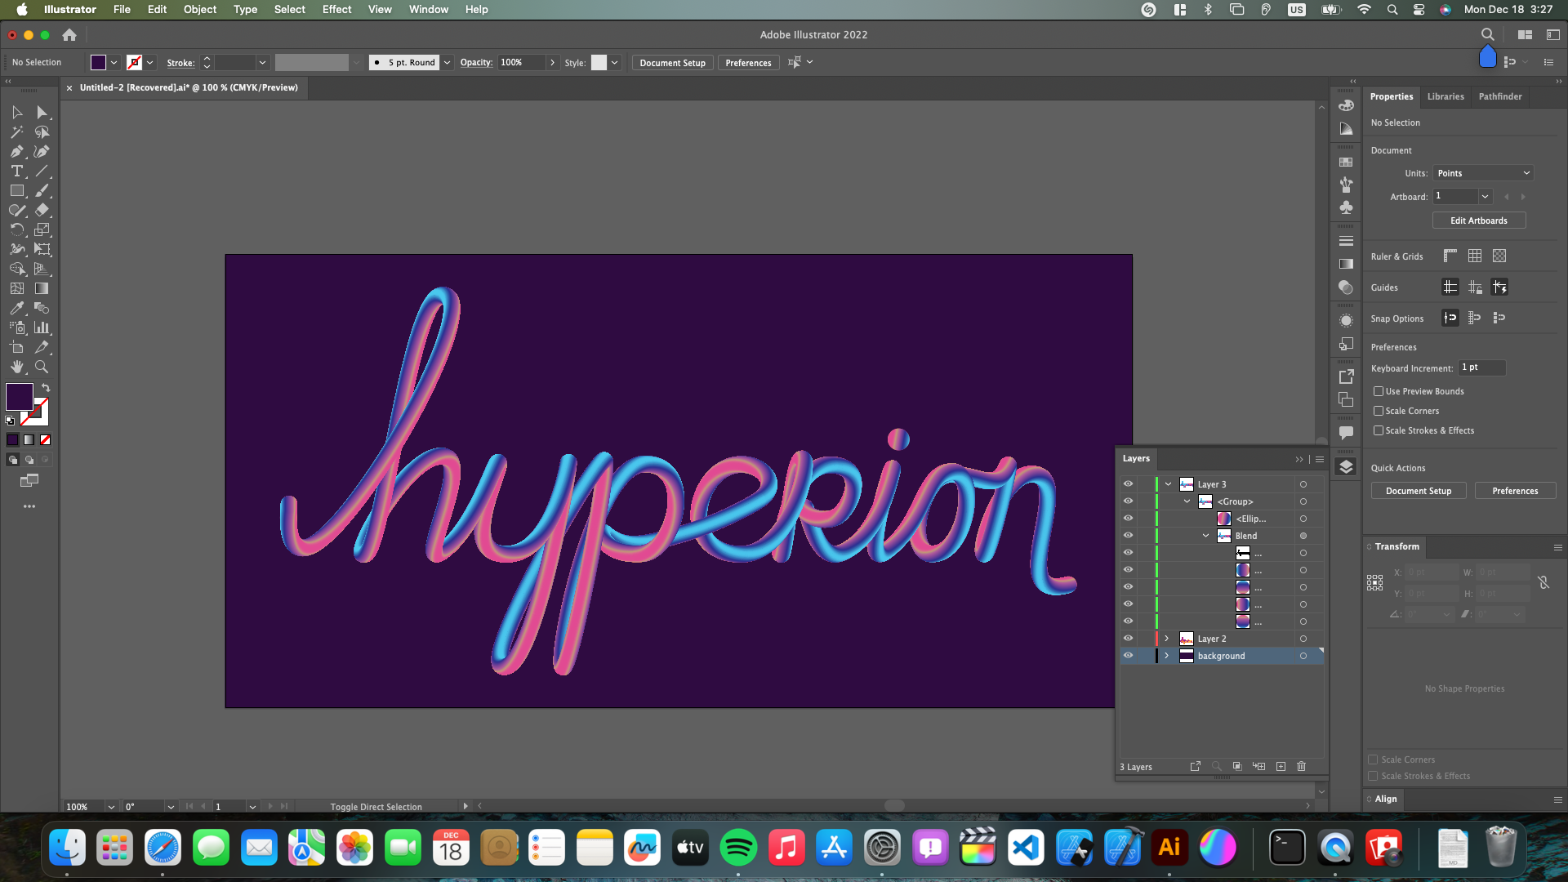Expand the background layer
This screenshot has height=882, width=1568.
[x=1167, y=656]
